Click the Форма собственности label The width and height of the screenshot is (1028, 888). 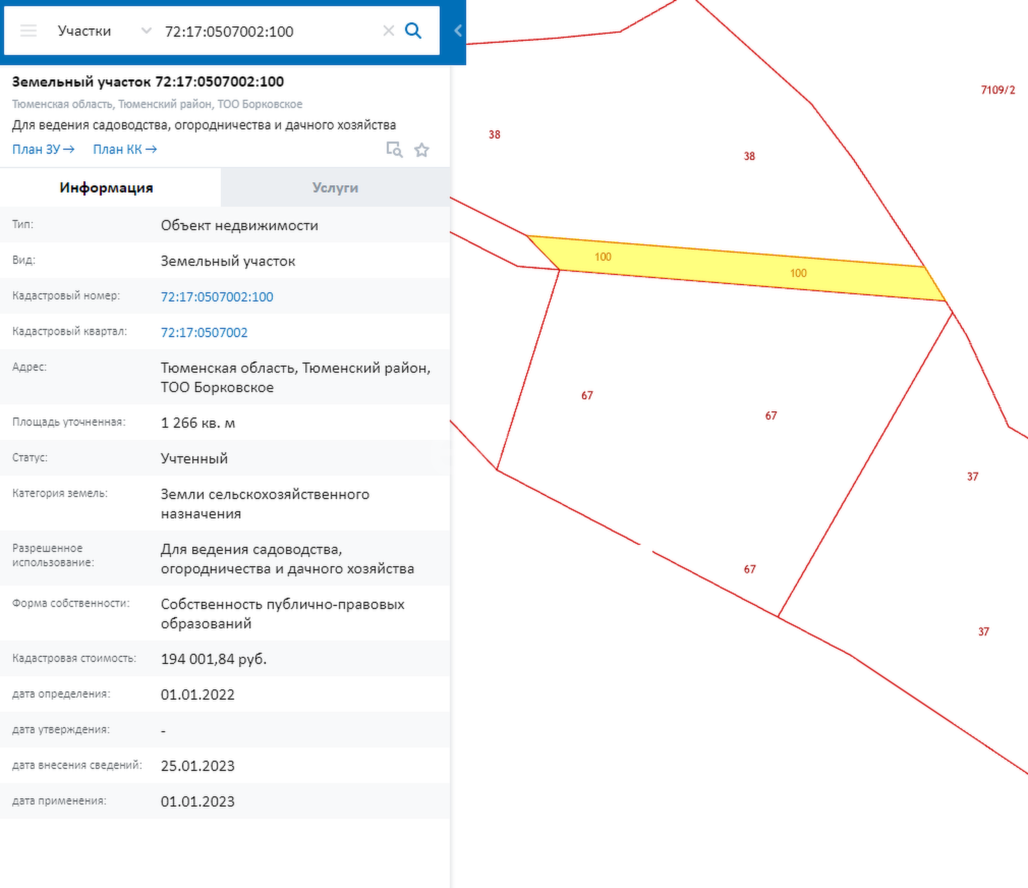point(71,603)
